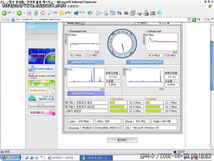Click the OS Microsoft Windows XP field
This screenshot has width=214, height=161.
coord(151,128)
